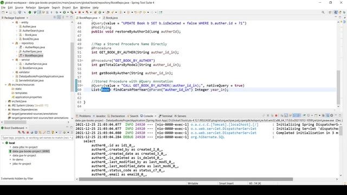Click the org.hibernate.SQL console logger text
Viewport: 347px width, 195px height.
207,137
